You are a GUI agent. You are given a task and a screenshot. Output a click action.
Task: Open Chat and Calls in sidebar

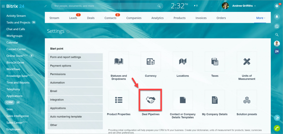point(16,29)
